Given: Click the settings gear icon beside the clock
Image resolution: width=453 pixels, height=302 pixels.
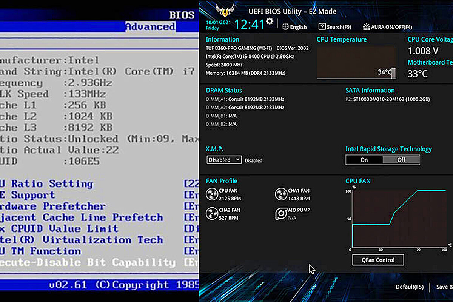Looking at the screenshot, I should click(x=270, y=22).
